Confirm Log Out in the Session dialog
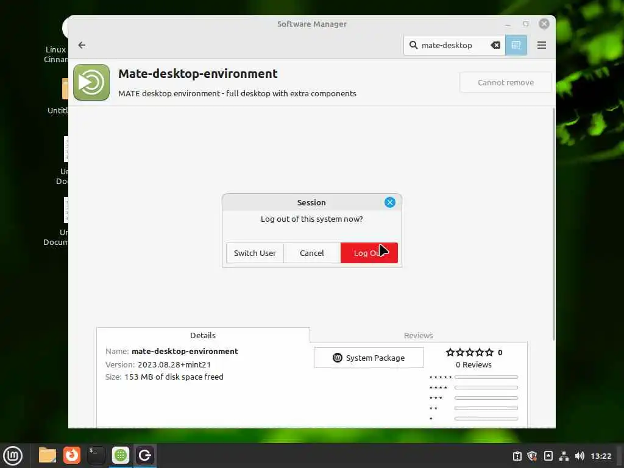 click(369, 253)
